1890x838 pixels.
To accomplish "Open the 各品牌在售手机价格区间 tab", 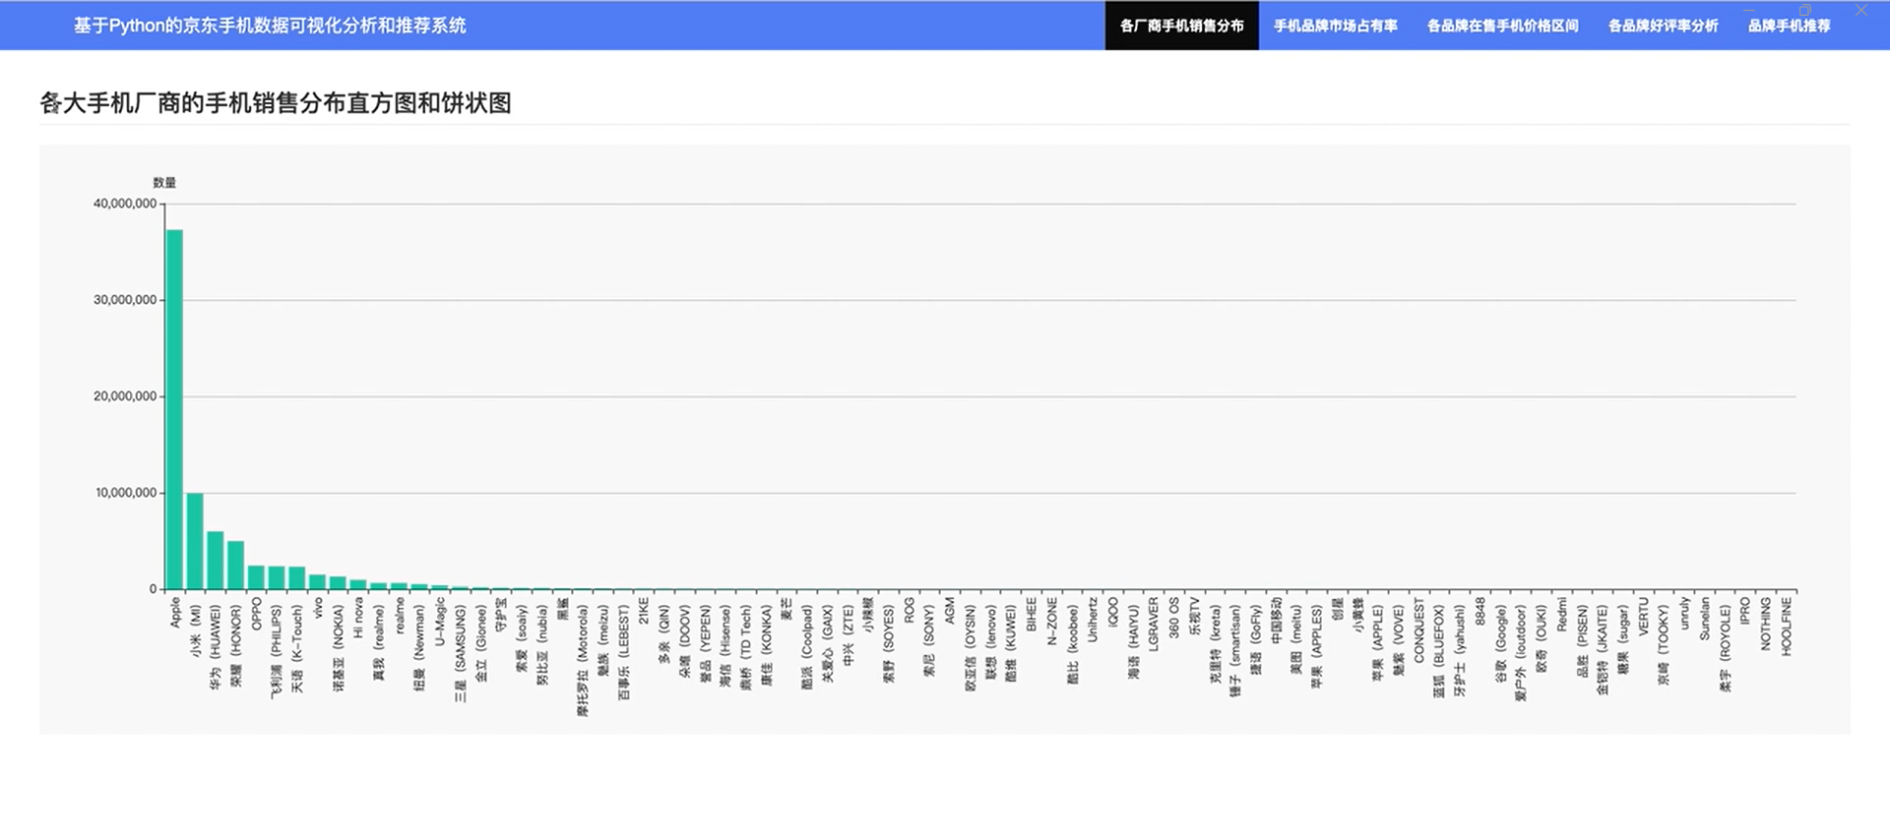I will click(x=1502, y=26).
